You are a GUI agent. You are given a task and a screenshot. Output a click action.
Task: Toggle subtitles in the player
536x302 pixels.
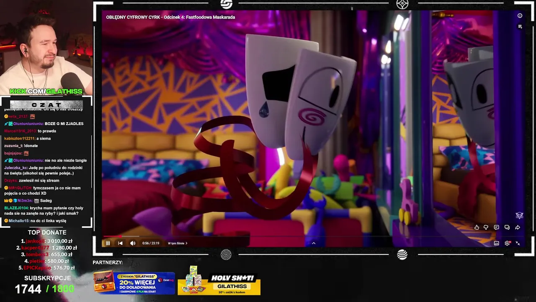point(496,243)
